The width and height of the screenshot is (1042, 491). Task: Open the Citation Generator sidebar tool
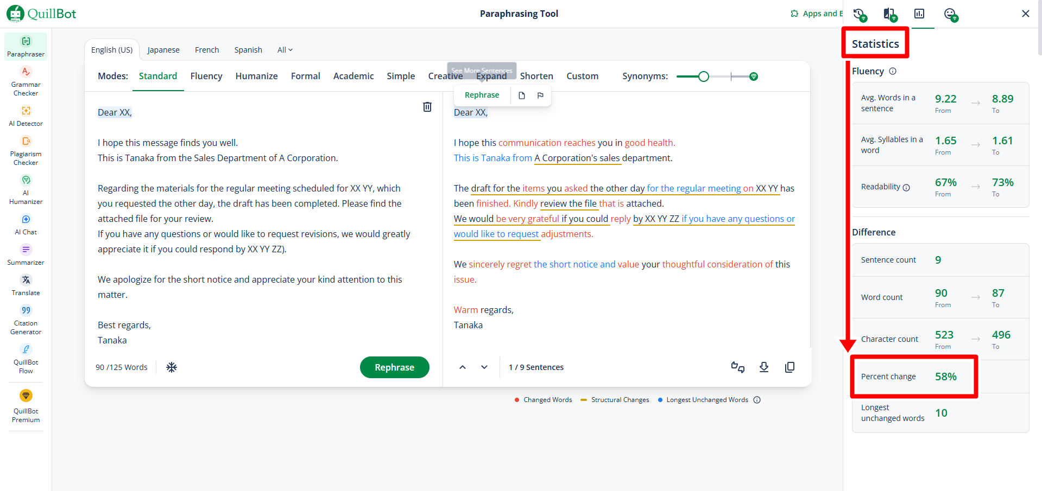(x=26, y=320)
